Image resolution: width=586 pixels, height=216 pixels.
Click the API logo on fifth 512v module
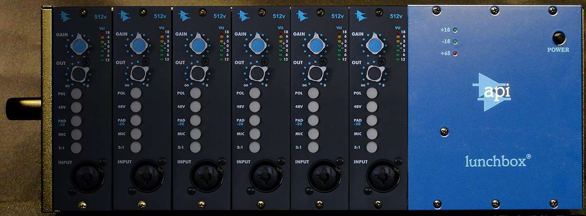[302, 16]
